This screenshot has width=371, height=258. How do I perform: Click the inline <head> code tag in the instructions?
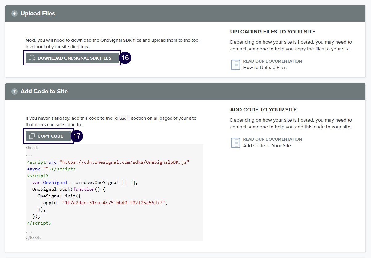(x=122, y=119)
